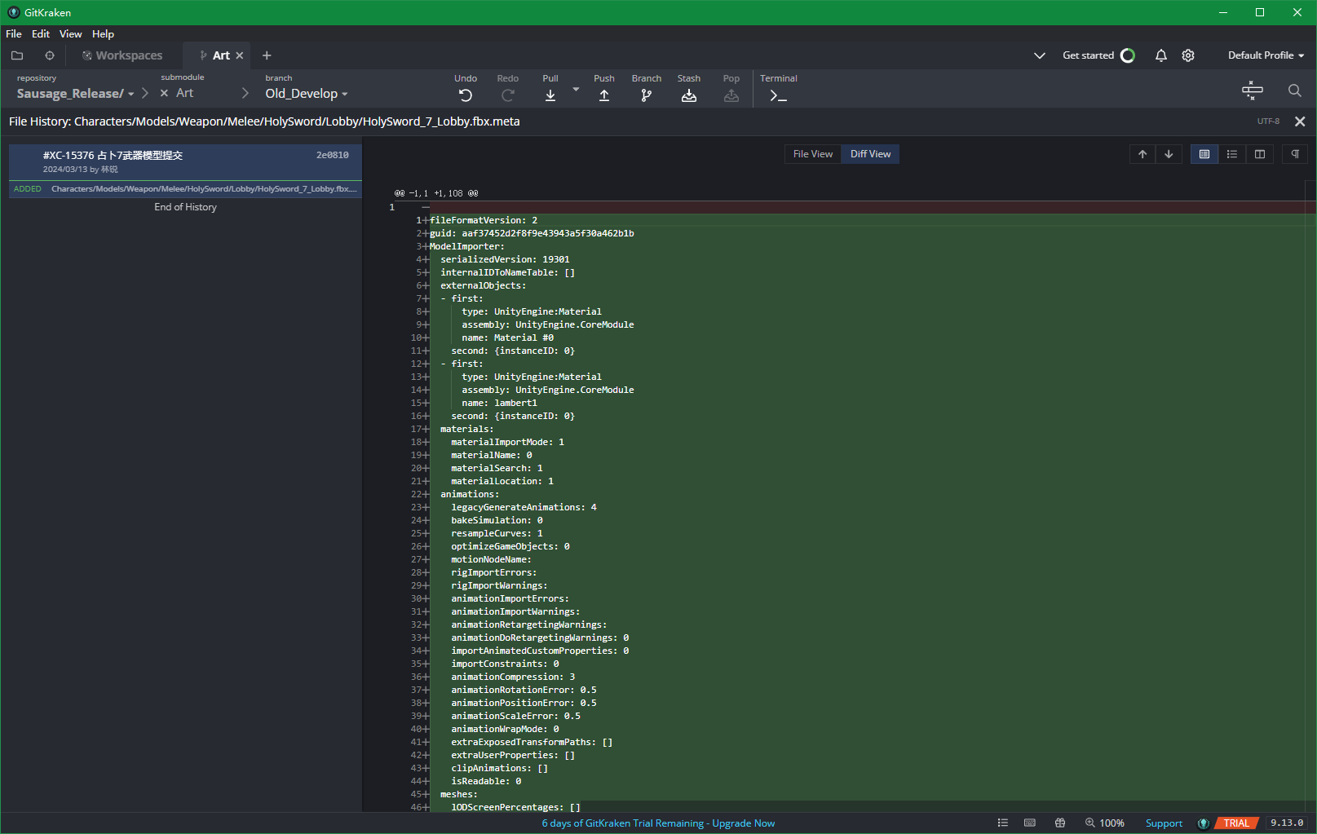Push commits using the Push icon

tap(604, 95)
